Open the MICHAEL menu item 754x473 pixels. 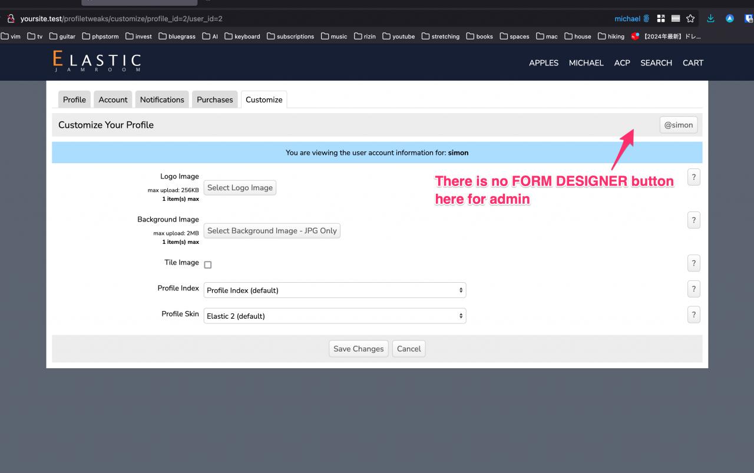tap(586, 63)
